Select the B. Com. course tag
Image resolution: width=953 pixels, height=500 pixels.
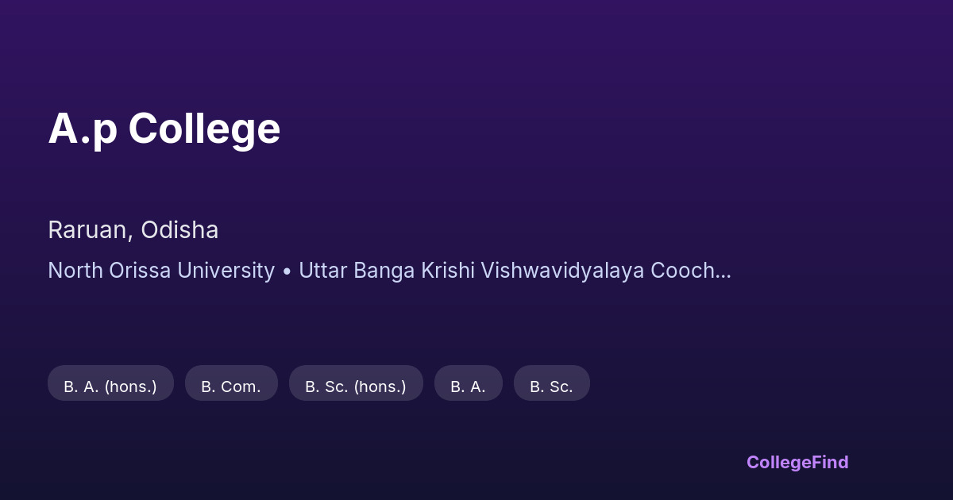(231, 387)
